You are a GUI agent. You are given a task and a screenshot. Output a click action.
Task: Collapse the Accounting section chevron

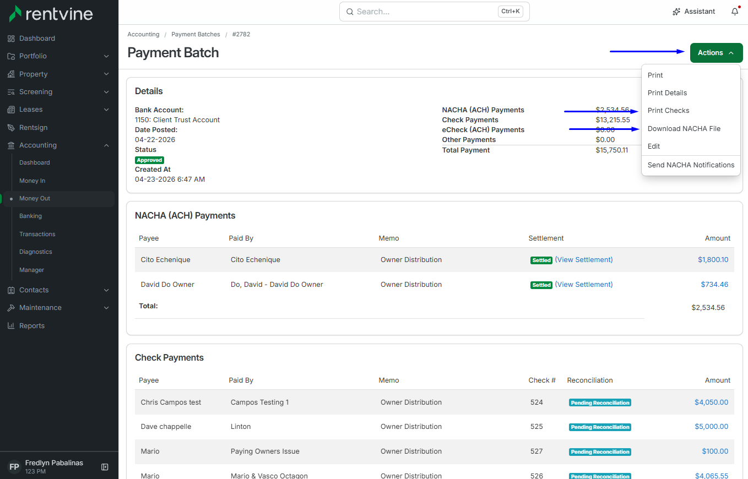click(106, 145)
